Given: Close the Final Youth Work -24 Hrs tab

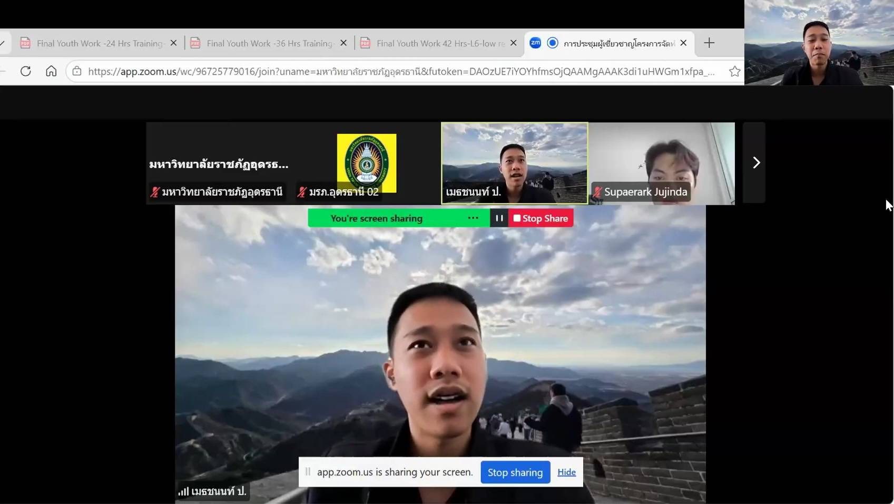Looking at the screenshot, I should click(173, 43).
